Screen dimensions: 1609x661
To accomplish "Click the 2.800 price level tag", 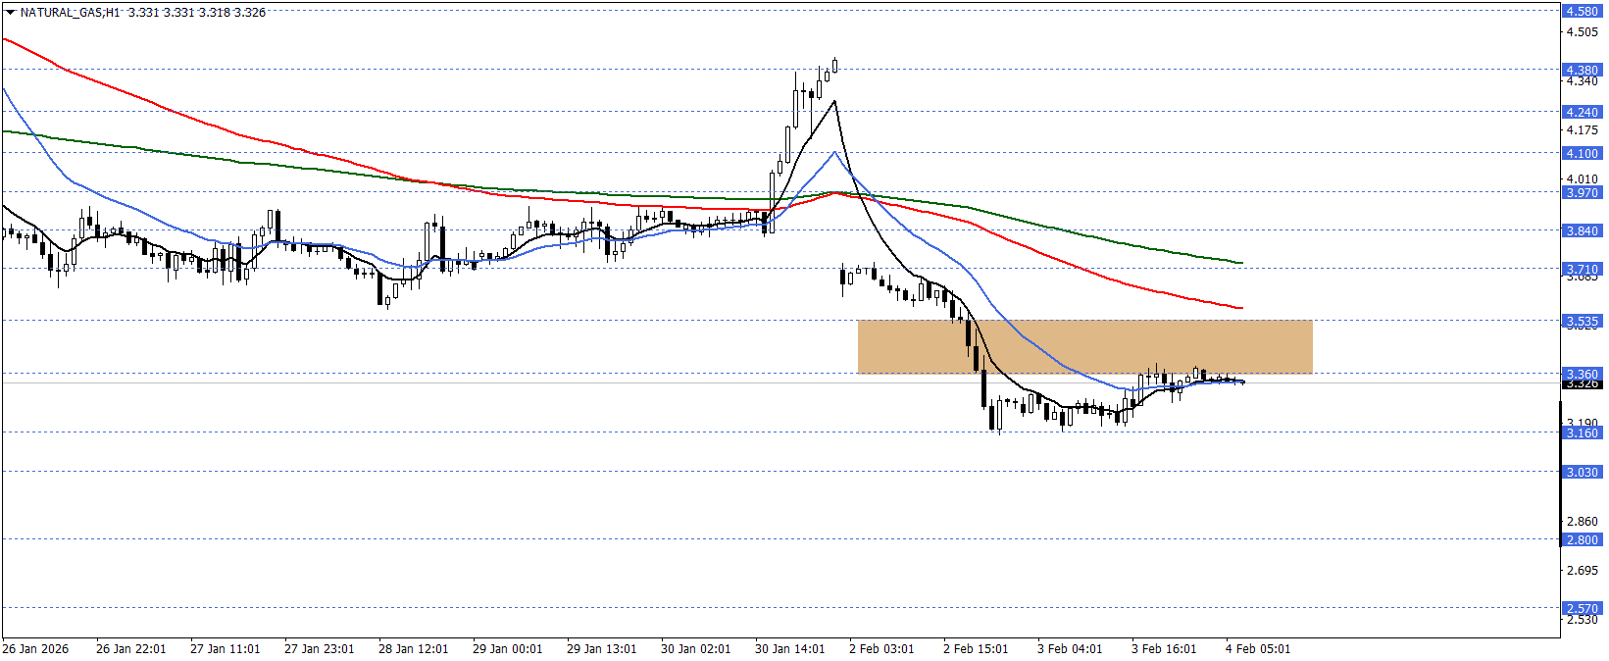I will pos(1581,539).
